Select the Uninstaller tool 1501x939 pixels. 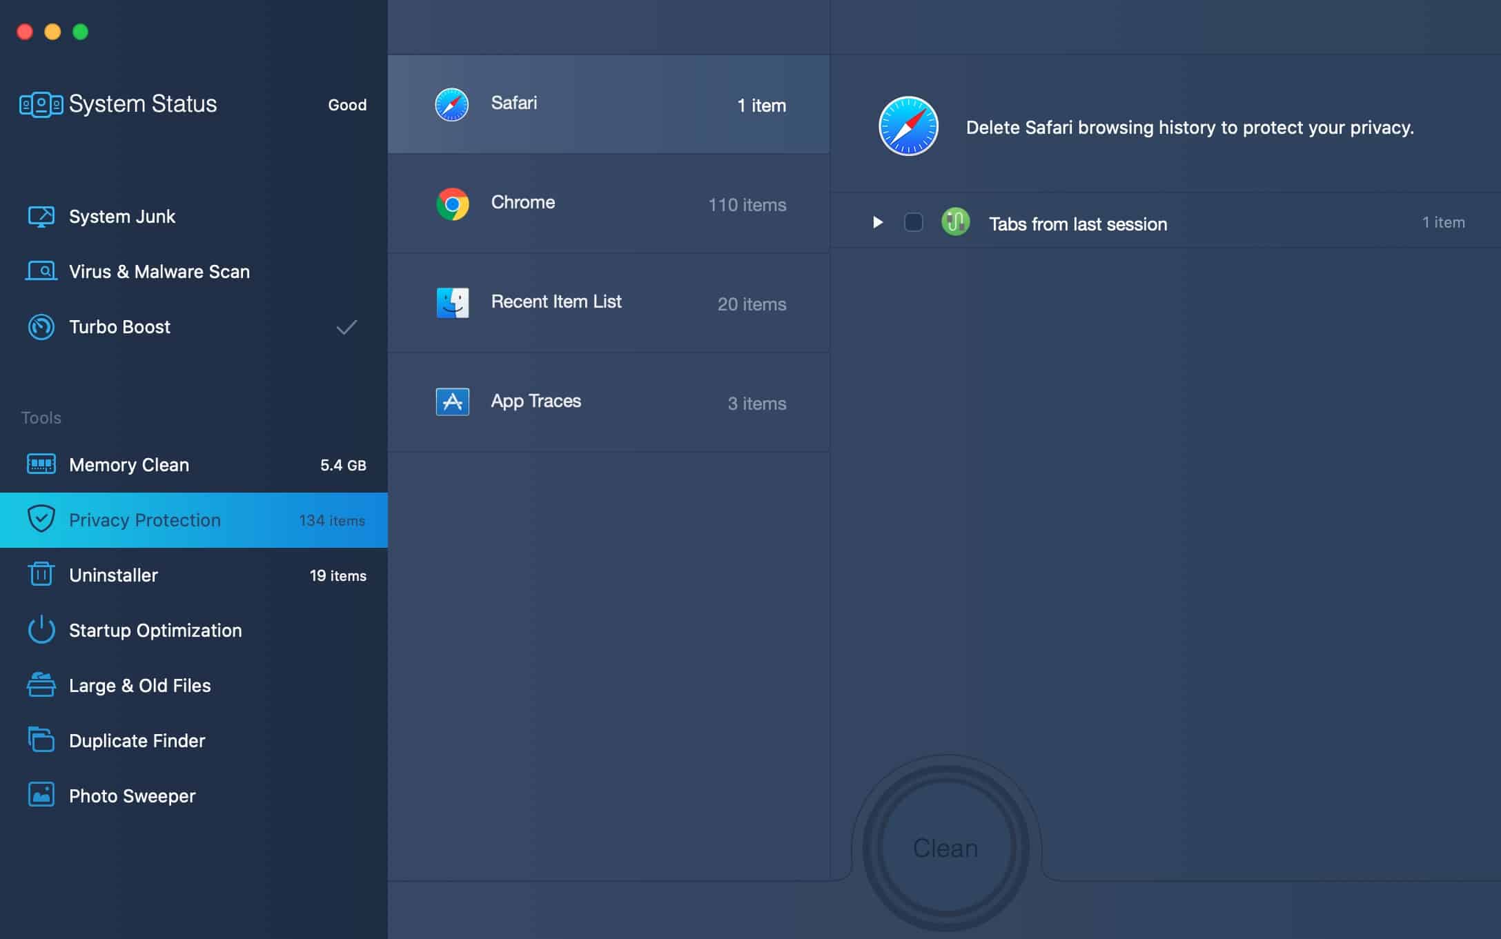112,575
